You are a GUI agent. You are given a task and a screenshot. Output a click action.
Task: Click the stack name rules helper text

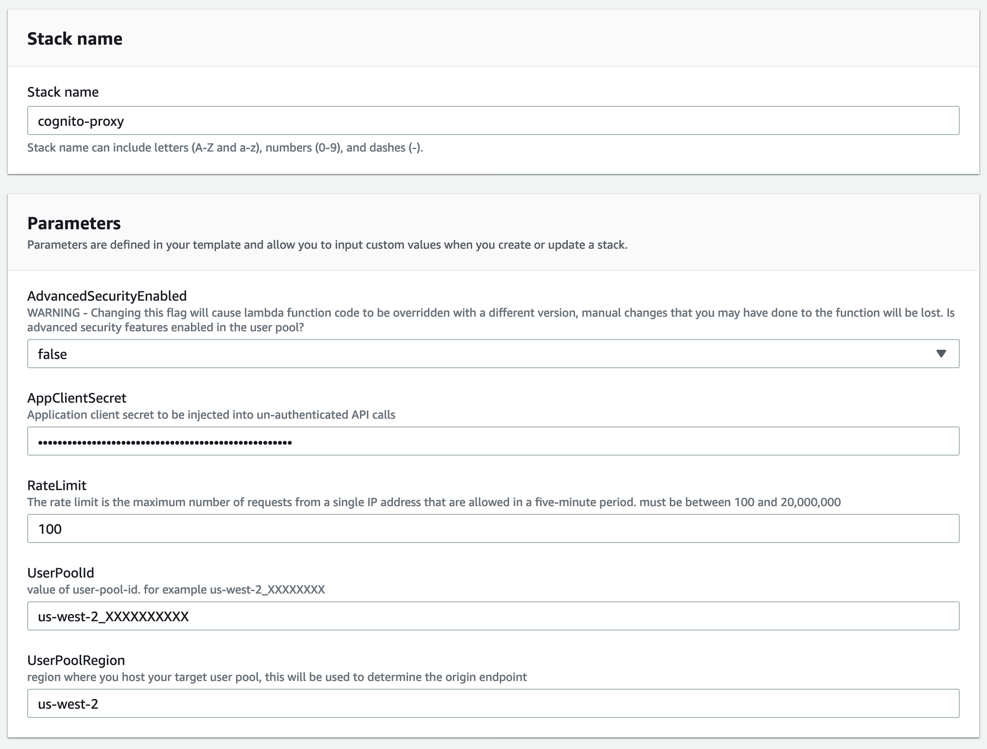coord(225,147)
